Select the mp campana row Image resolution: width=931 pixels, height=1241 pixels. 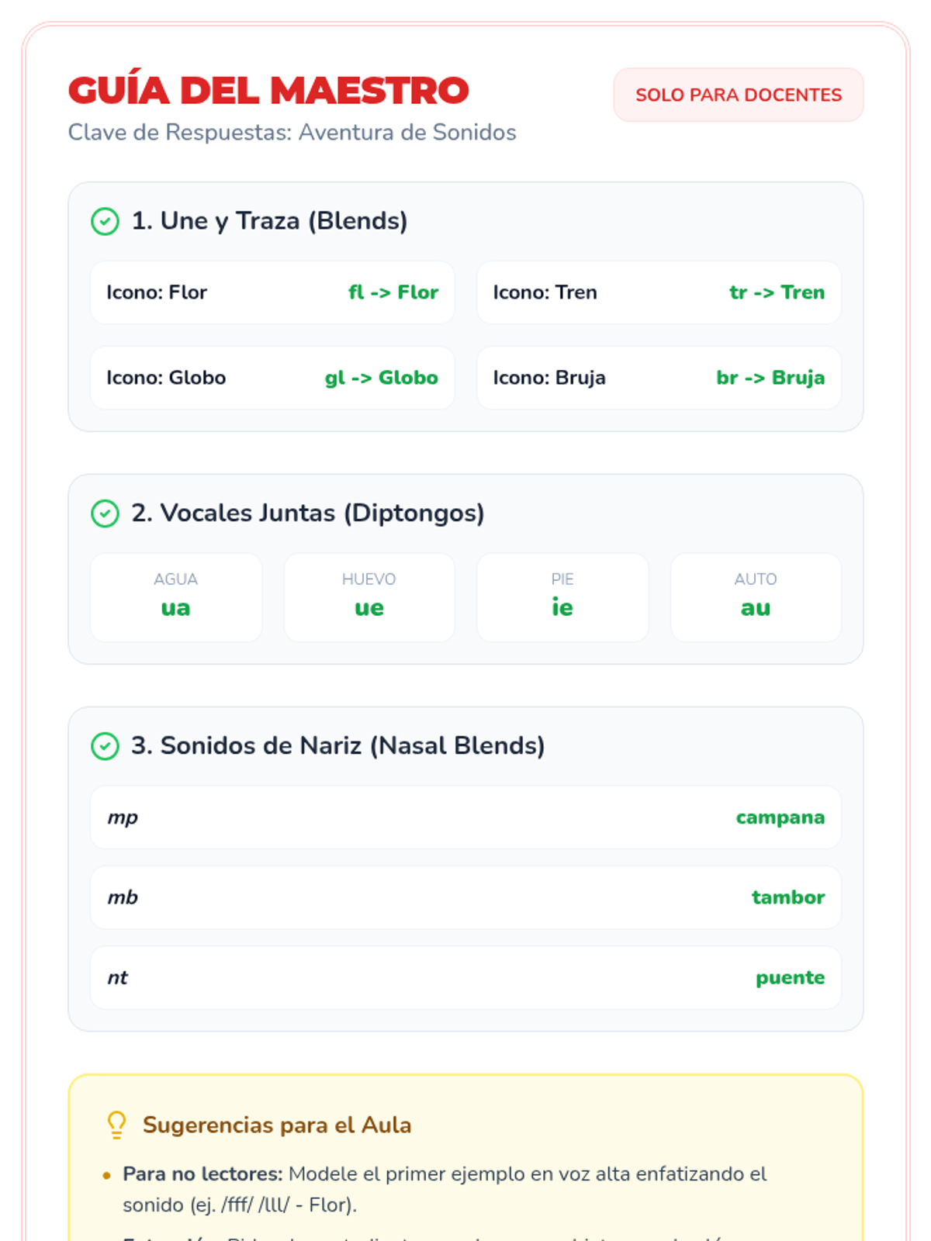click(x=465, y=818)
